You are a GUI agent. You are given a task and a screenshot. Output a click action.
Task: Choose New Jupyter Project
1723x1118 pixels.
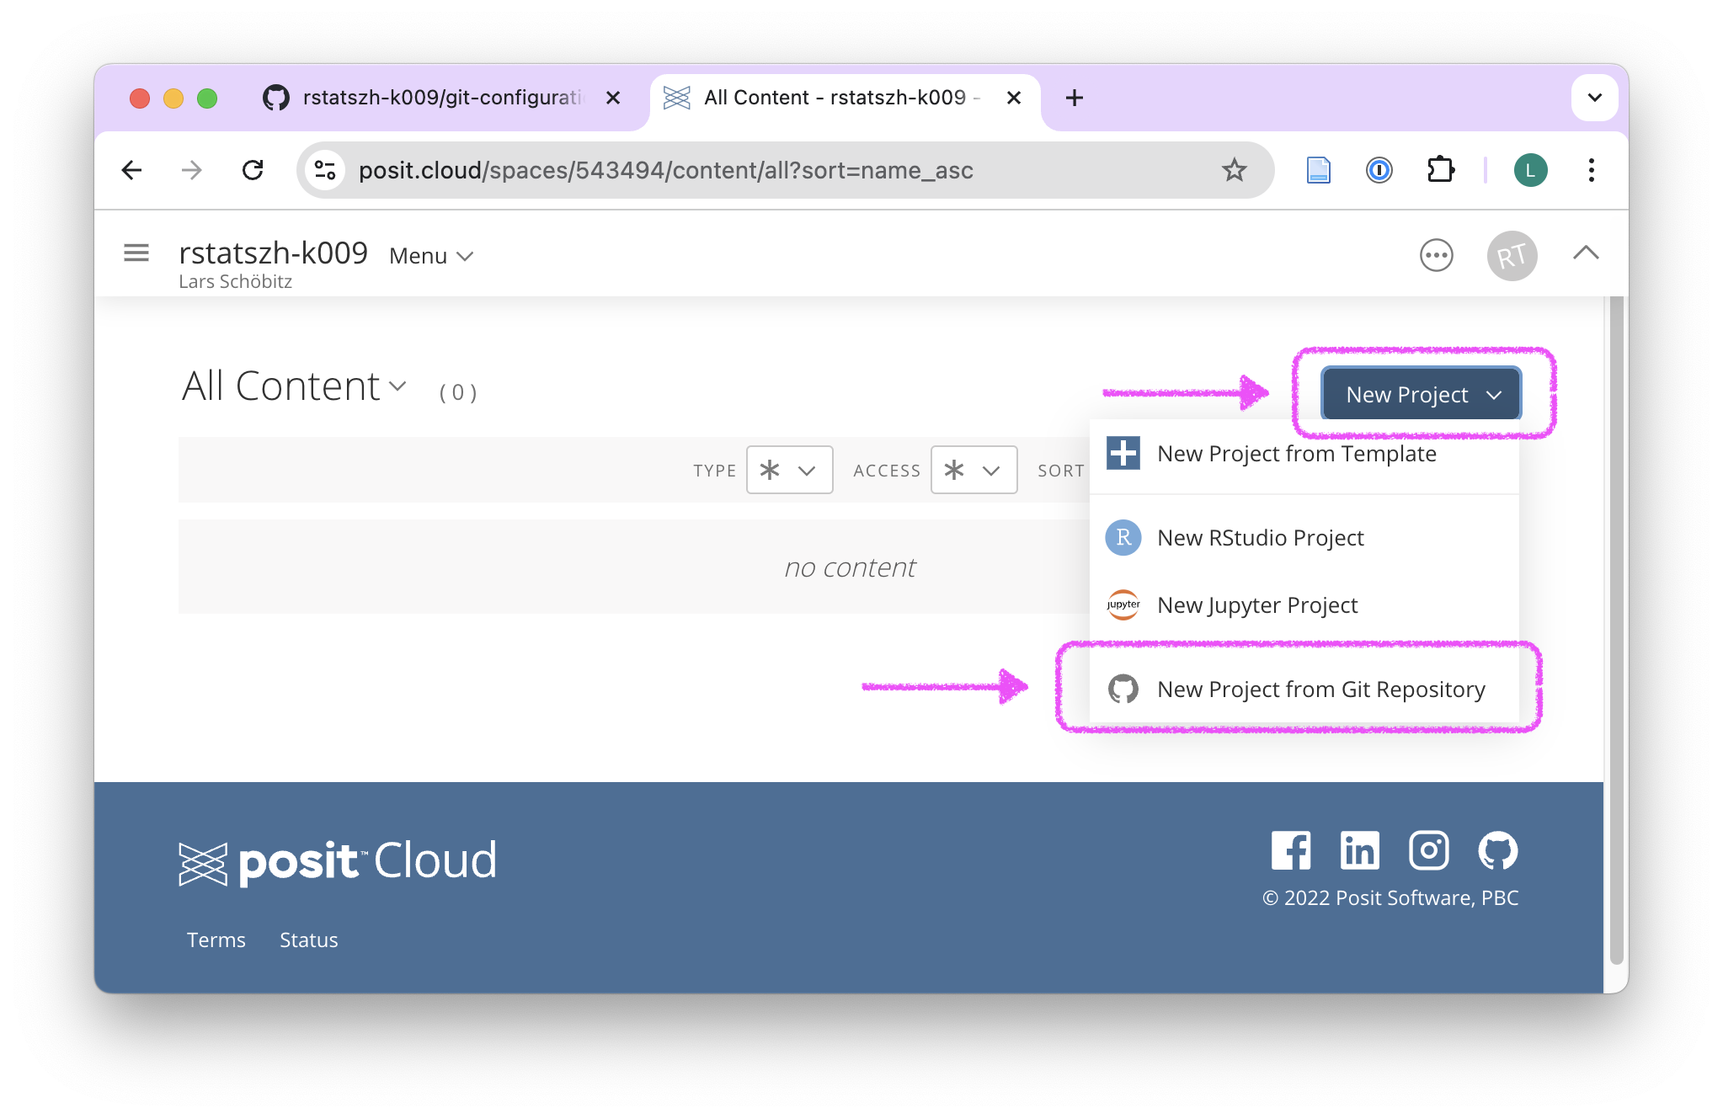tap(1304, 604)
